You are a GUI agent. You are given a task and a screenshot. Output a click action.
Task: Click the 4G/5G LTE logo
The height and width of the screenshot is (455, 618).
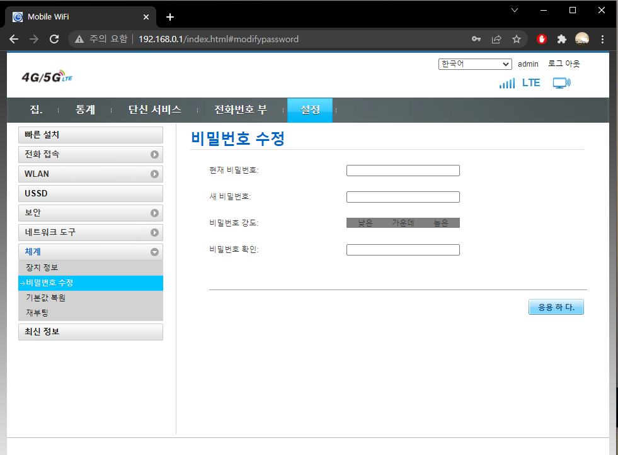pos(47,76)
